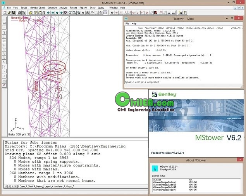246x196 pixels.
Task: Click the bottom left sidebar node icon
Action: click(4, 86)
